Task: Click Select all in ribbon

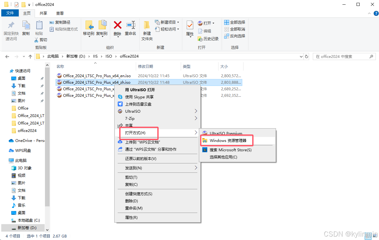Action: (235, 22)
